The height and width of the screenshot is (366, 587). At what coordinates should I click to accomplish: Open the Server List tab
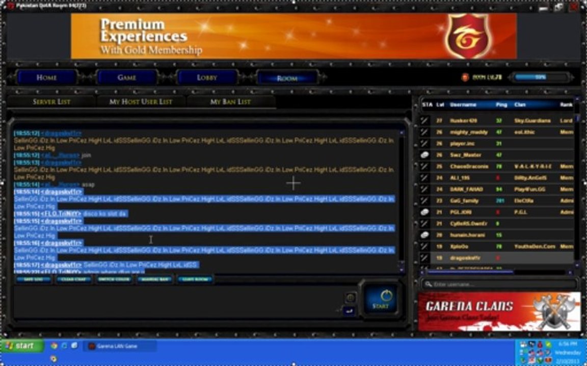(x=51, y=102)
